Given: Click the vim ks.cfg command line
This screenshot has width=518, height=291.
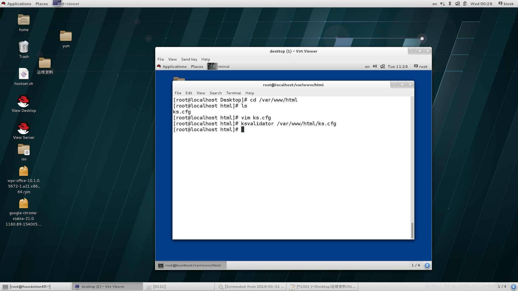Looking at the screenshot, I should 256,118.
